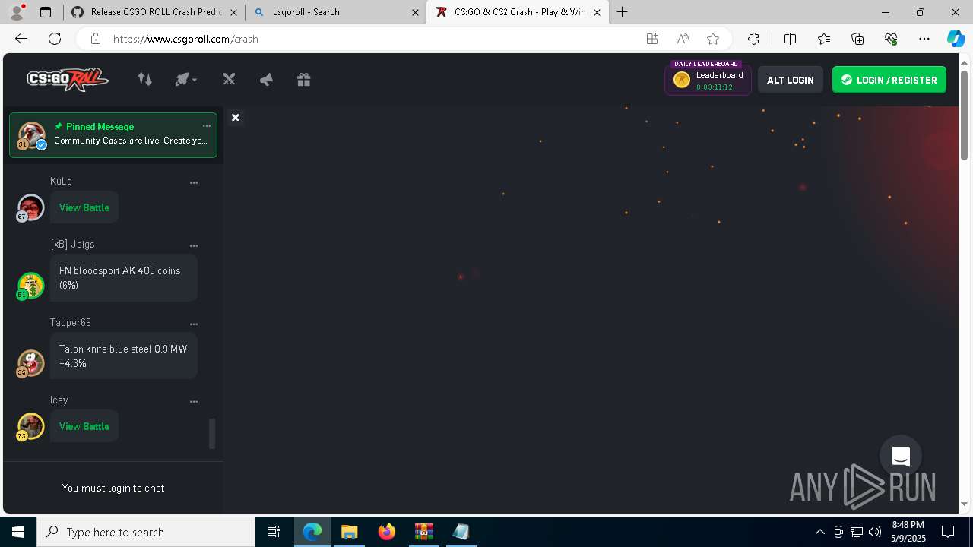Image resolution: width=973 pixels, height=547 pixels.
Task: Open Icey's avatar profile
Action: coord(30,426)
